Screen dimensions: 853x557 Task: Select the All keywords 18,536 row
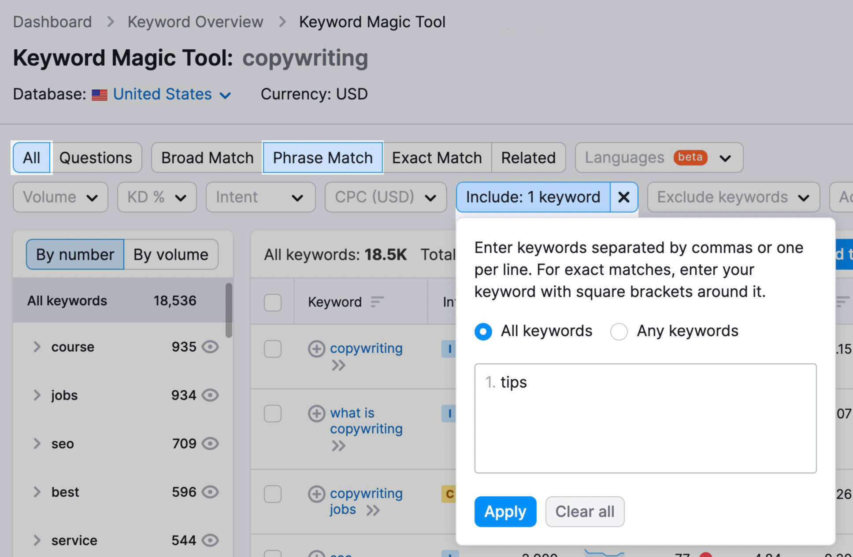tap(119, 300)
